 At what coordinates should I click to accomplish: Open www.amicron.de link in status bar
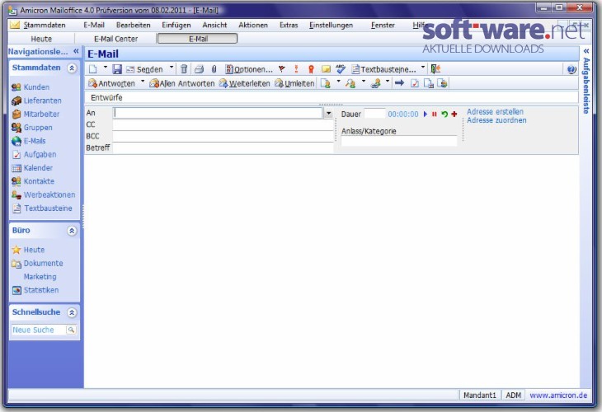[x=558, y=396]
